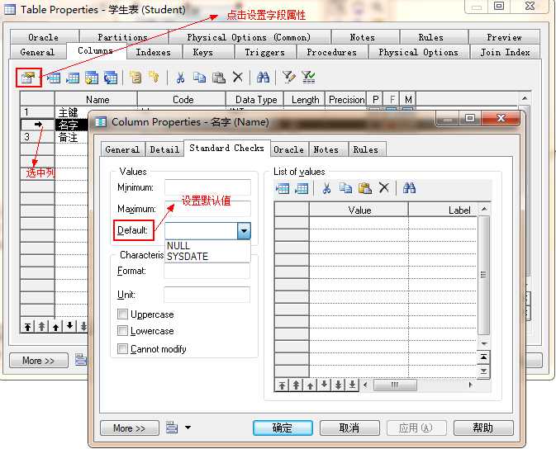This screenshot has width=556, height=449.
Task: Open Oracle tab in Column Properties
Action: click(288, 149)
